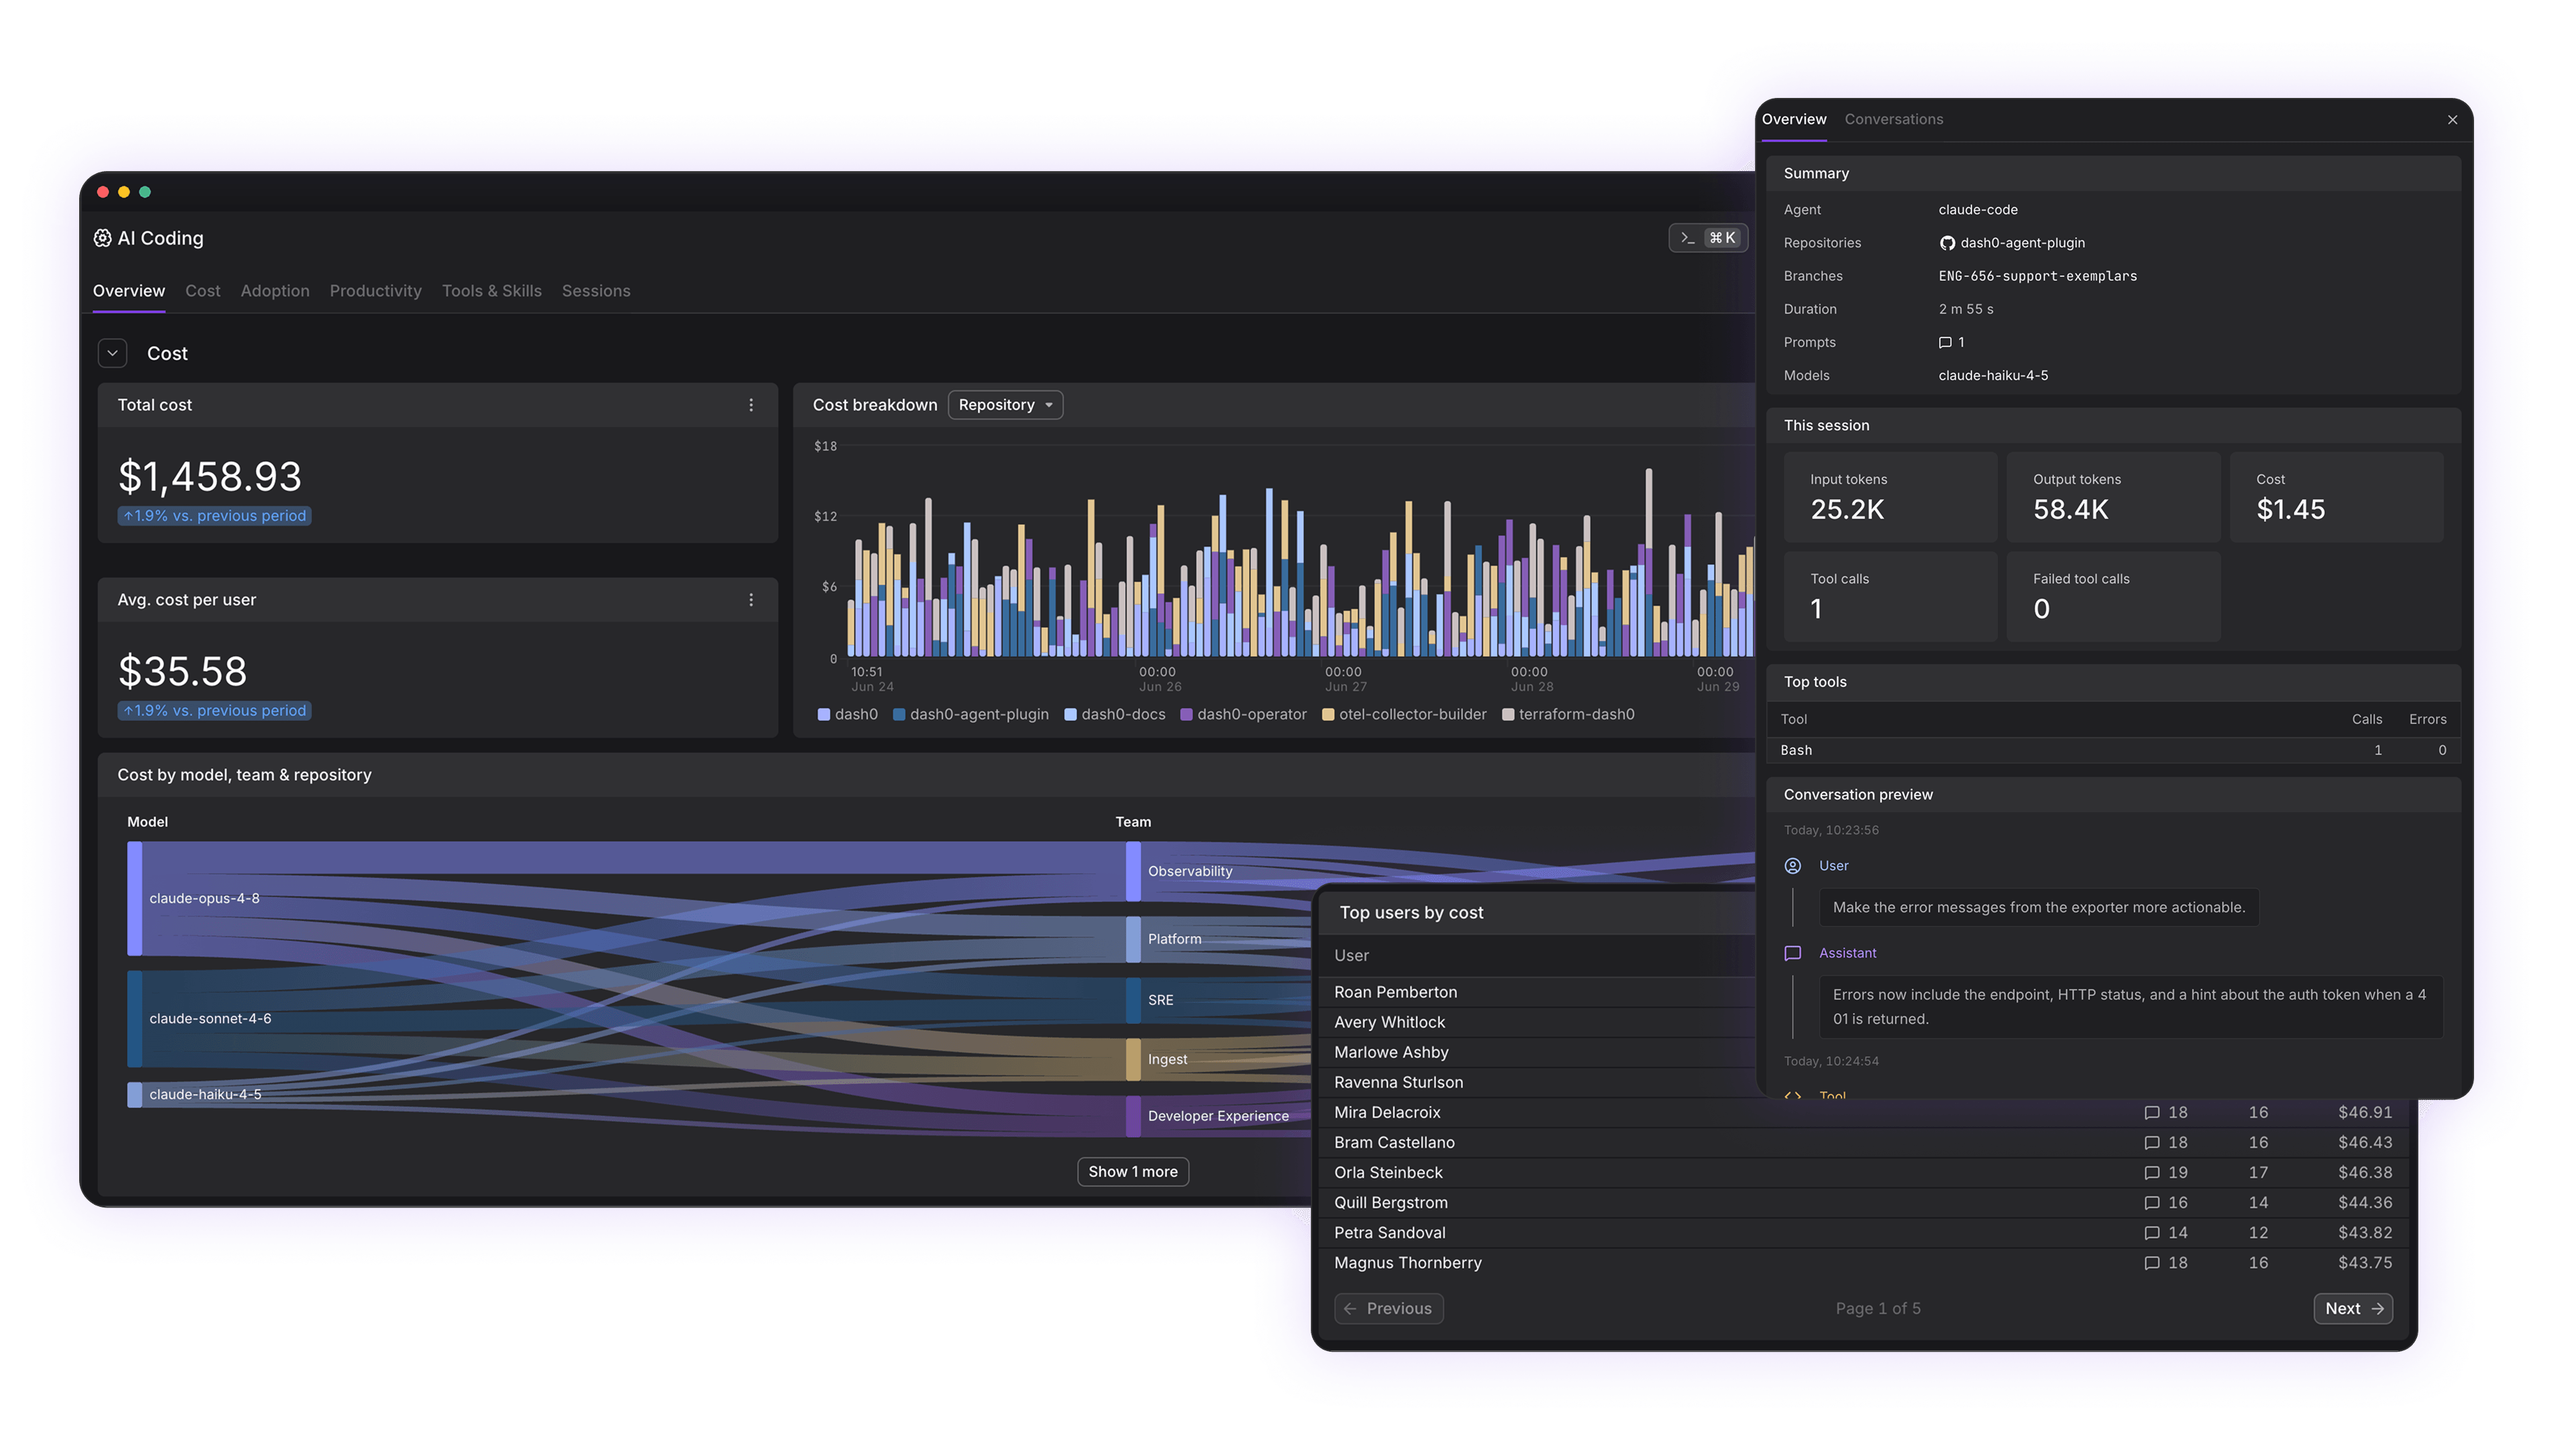Click the AI Coding logo icon

[x=102, y=238]
